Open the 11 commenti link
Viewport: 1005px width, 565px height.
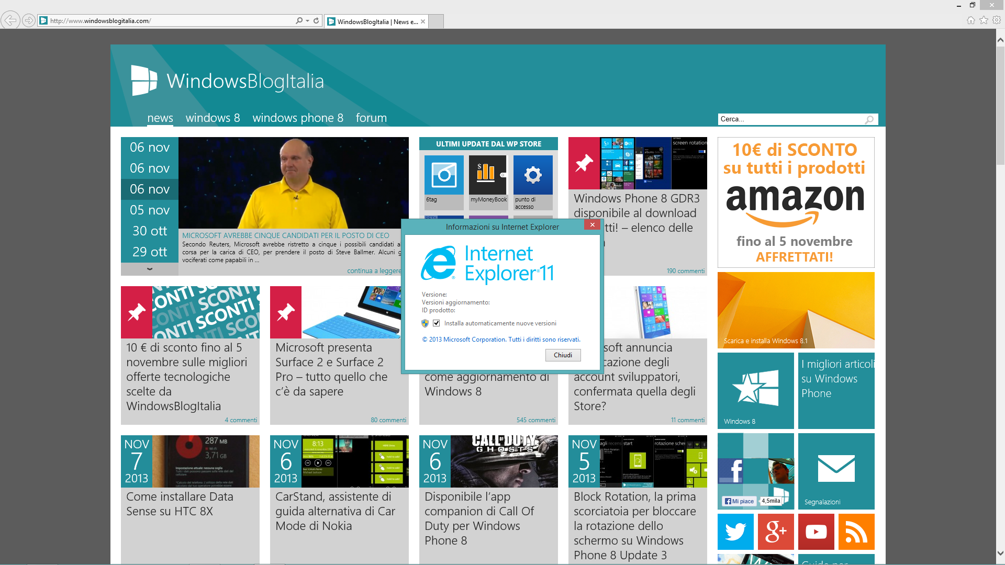688,420
